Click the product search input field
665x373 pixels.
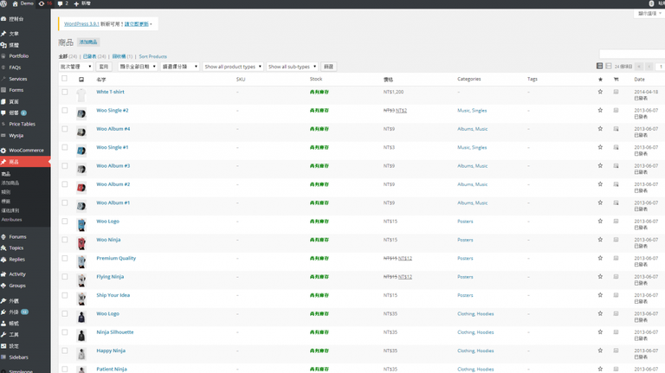632,55
